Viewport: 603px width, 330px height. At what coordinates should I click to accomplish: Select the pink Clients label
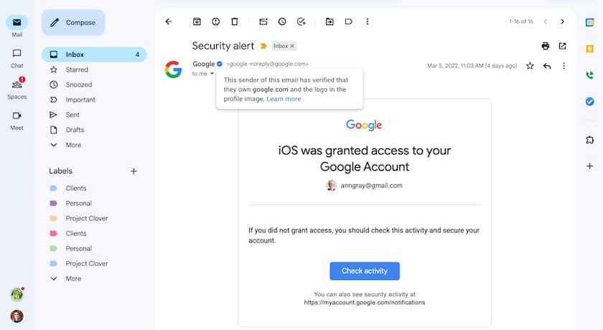pos(76,233)
